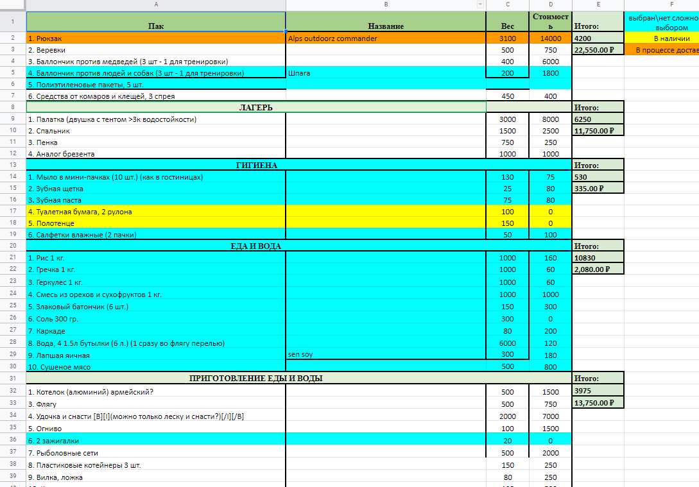The height and width of the screenshot is (487, 699).
Task: Select '13,750.00 ₽' total cell
Action: 598,403
